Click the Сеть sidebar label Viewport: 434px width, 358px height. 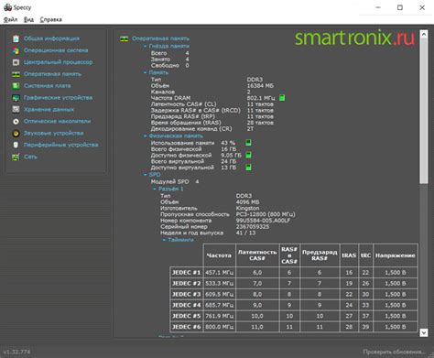click(x=30, y=157)
